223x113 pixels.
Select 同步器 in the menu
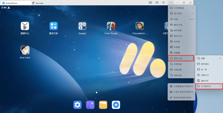pos(182,42)
